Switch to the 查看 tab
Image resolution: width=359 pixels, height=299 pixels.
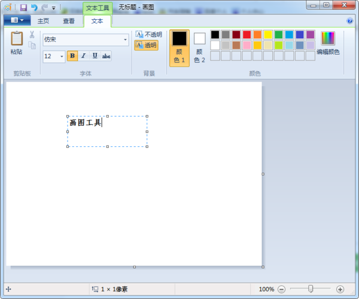click(69, 21)
